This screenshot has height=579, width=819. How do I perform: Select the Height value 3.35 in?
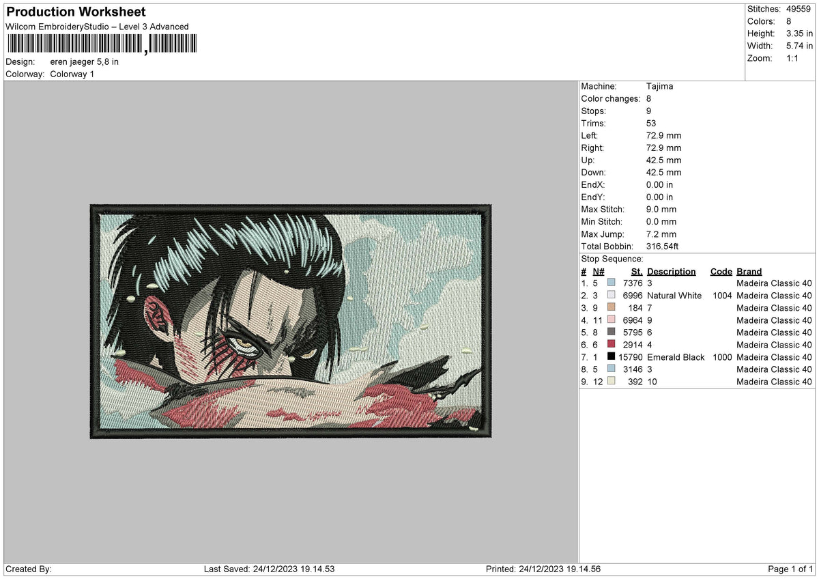(799, 33)
